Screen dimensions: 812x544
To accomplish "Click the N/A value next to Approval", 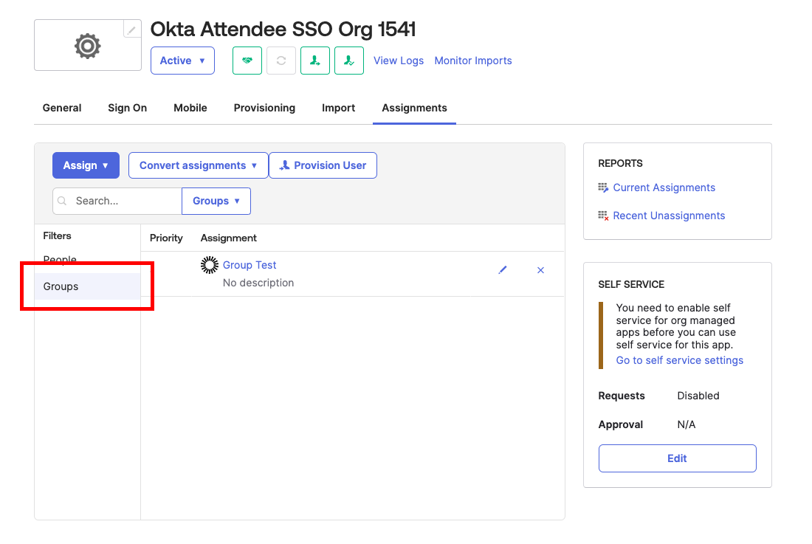I will (687, 424).
